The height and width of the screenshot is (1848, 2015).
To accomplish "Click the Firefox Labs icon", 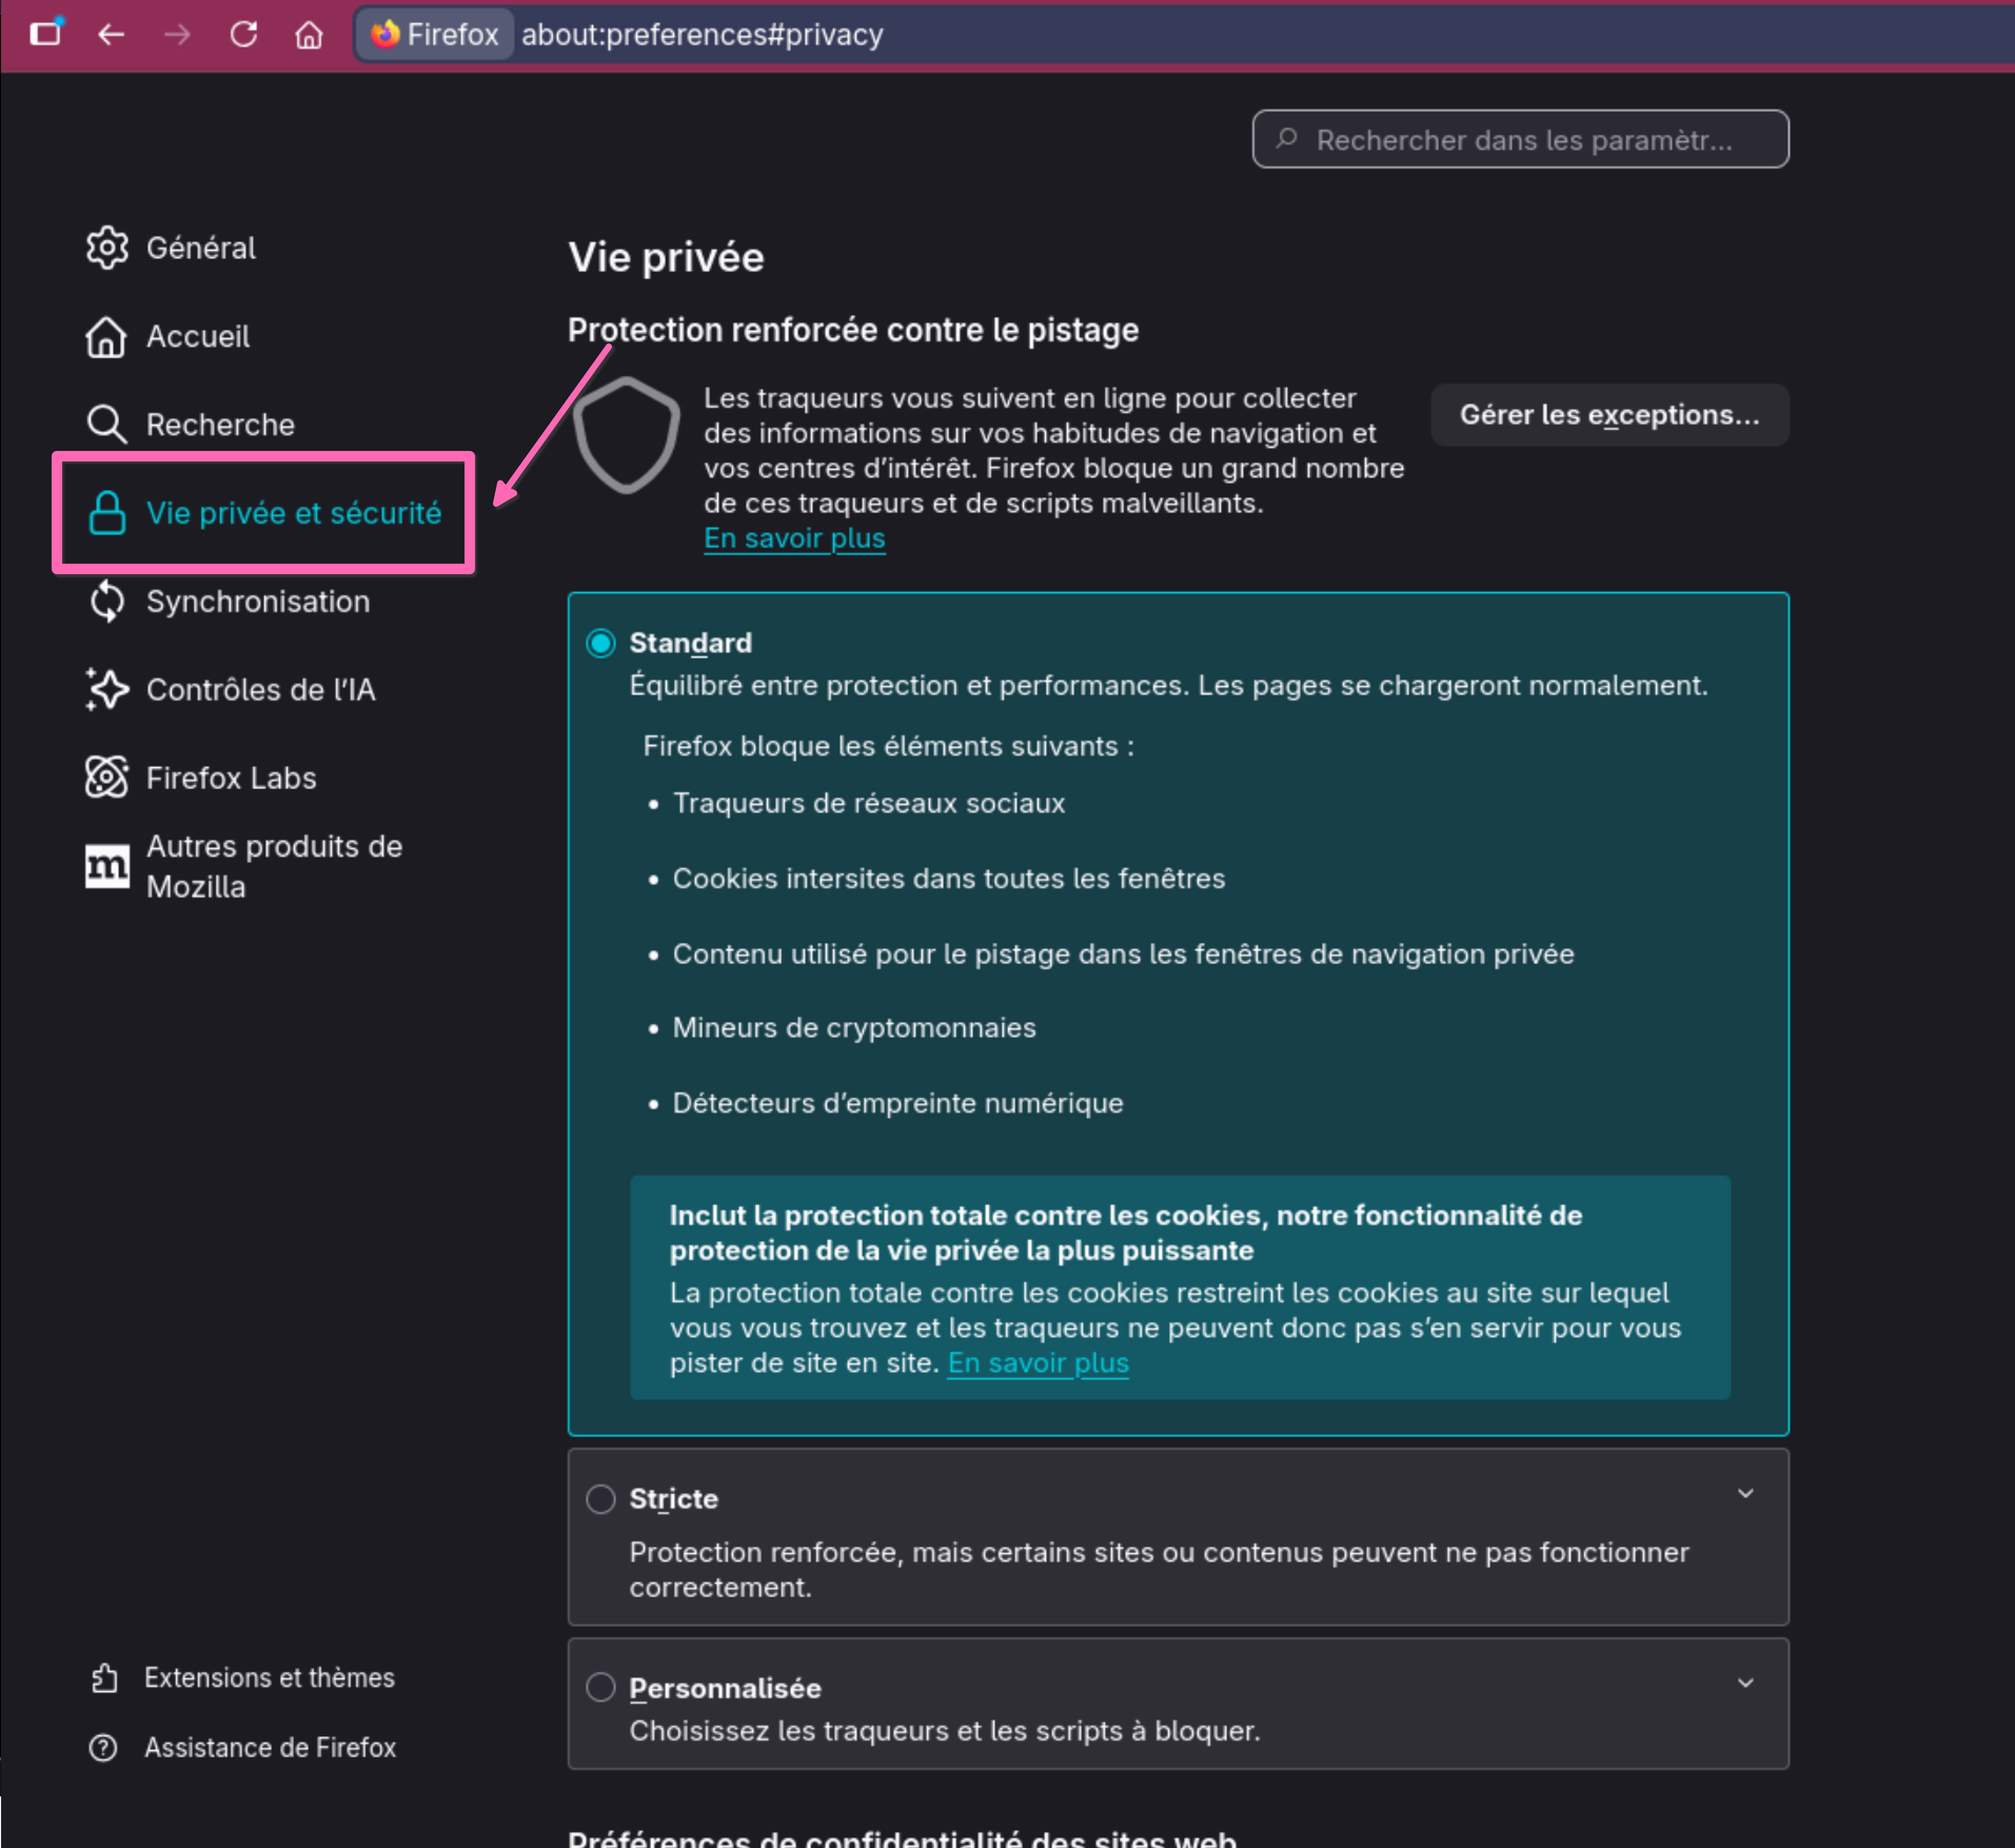I will [x=106, y=777].
